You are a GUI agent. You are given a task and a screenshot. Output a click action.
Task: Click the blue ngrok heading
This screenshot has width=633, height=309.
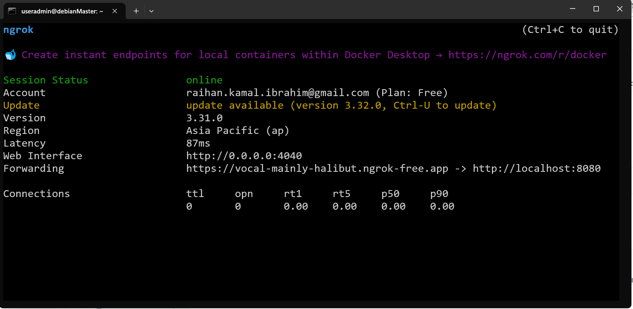point(18,30)
